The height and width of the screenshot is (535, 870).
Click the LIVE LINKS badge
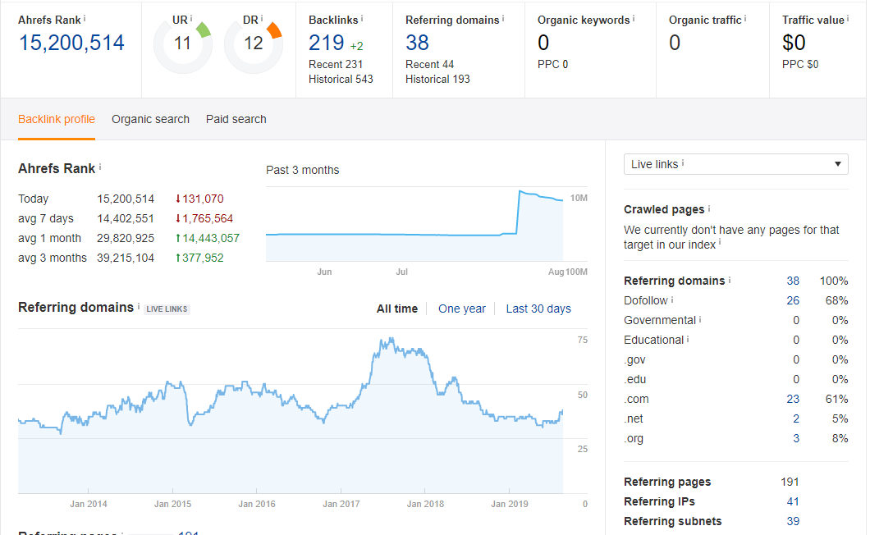pyautogui.click(x=167, y=309)
